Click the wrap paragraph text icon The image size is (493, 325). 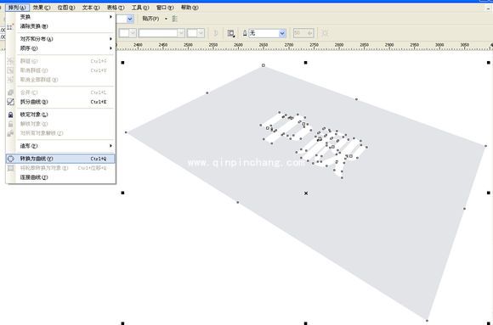(x=231, y=33)
